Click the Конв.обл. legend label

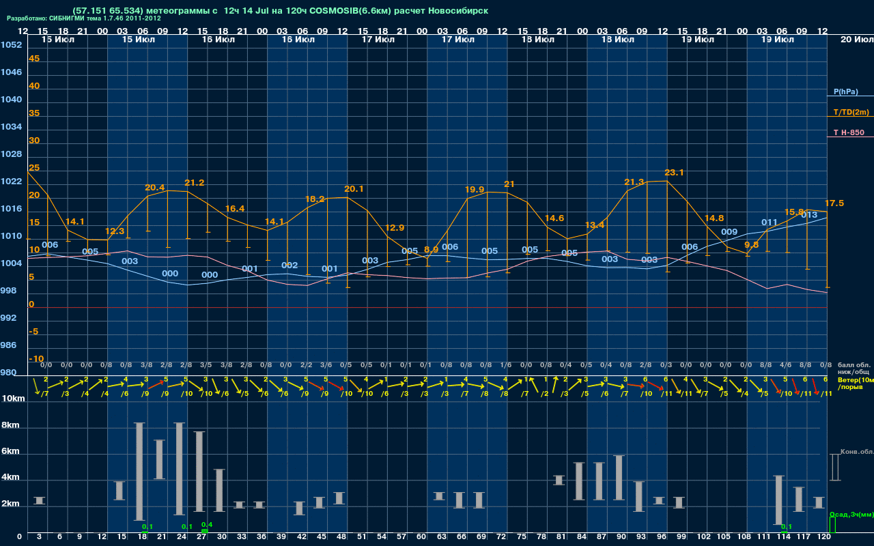[857, 452]
